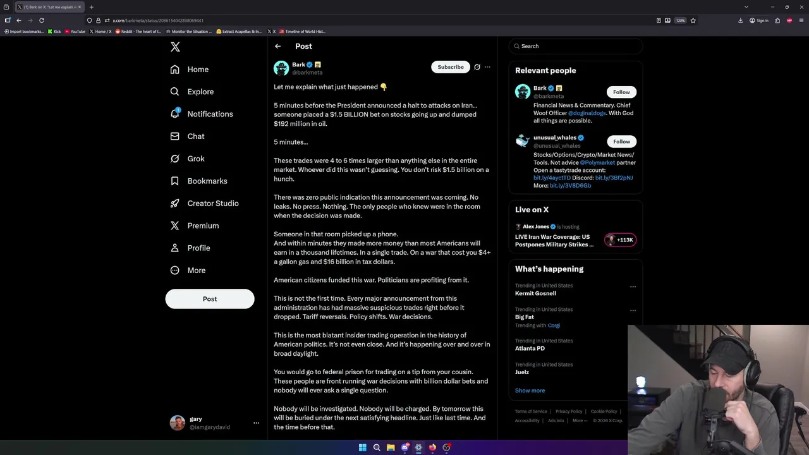The image size is (809, 455).
Task: Open the Extensions icon
Action: point(777,20)
